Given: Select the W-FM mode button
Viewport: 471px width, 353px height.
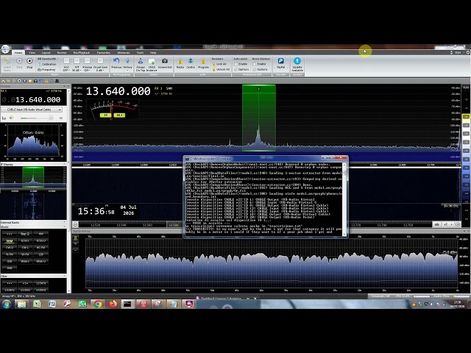Looking at the screenshot, I should tap(25, 254).
